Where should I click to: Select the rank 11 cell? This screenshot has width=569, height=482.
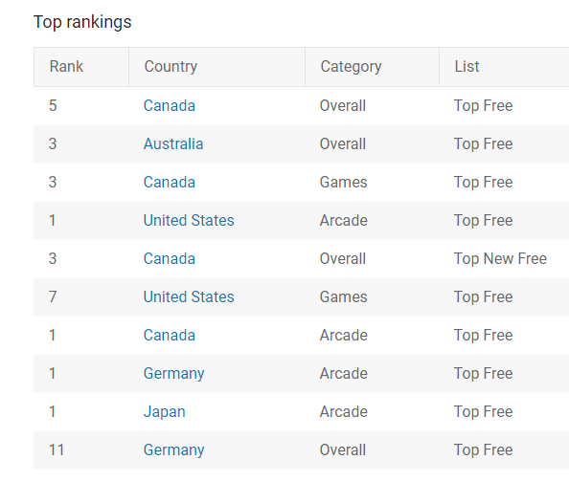point(57,450)
